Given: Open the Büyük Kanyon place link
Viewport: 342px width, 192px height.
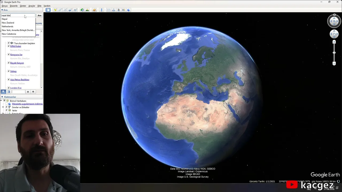Looking at the screenshot, I should point(17,63).
